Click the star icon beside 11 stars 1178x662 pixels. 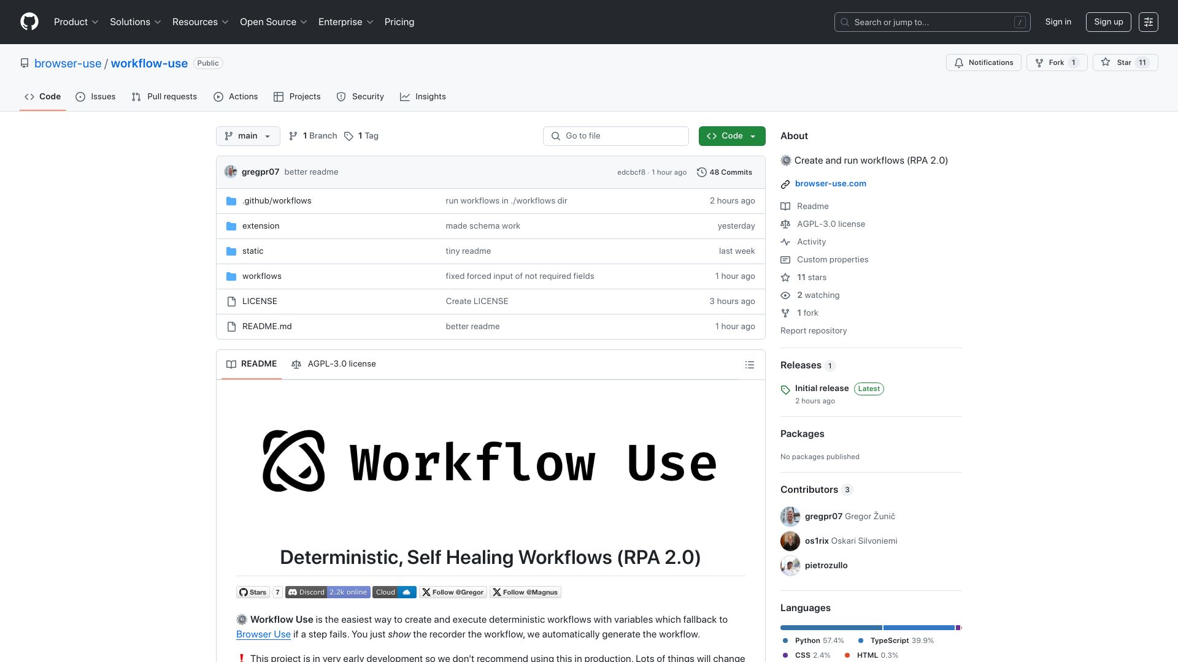tap(785, 278)
